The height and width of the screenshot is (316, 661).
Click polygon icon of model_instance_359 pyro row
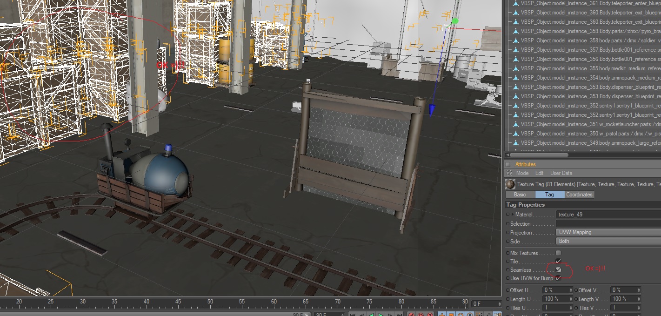pos(515,31)
